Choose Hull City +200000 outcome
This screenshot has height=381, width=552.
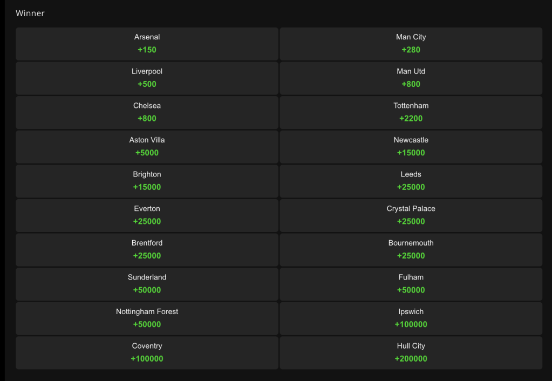pyautogui.click(x=411, y=353)
